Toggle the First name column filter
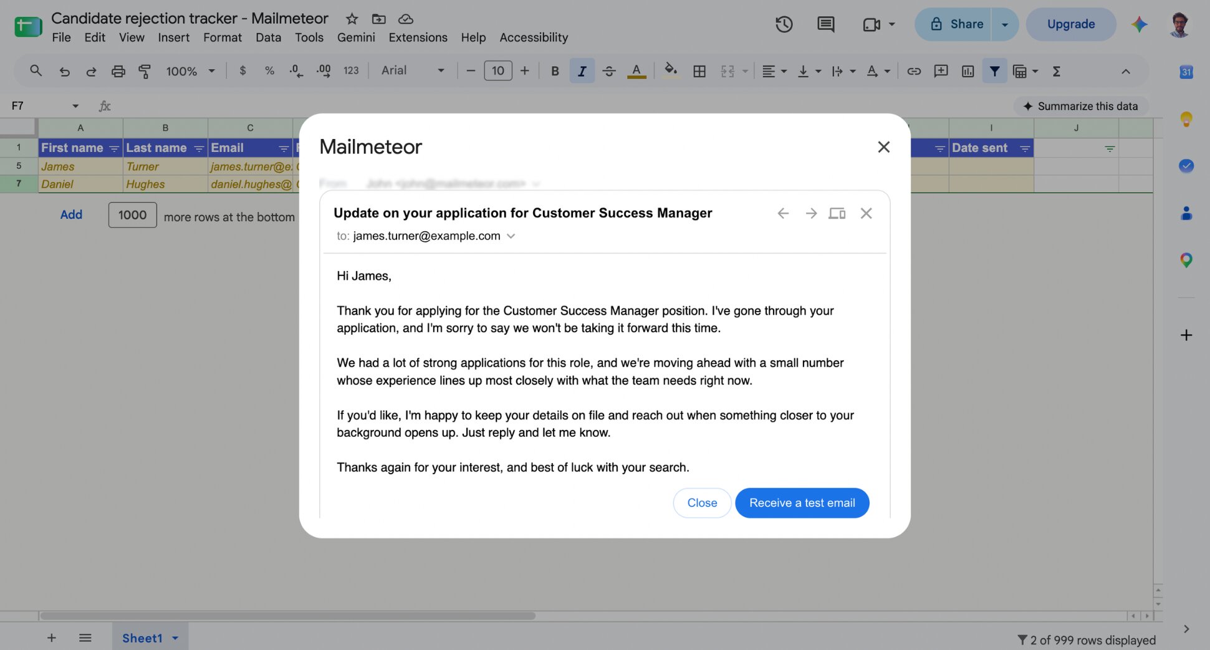The height and width of the screenshot is (650, 1210). (x=114, y=148)
